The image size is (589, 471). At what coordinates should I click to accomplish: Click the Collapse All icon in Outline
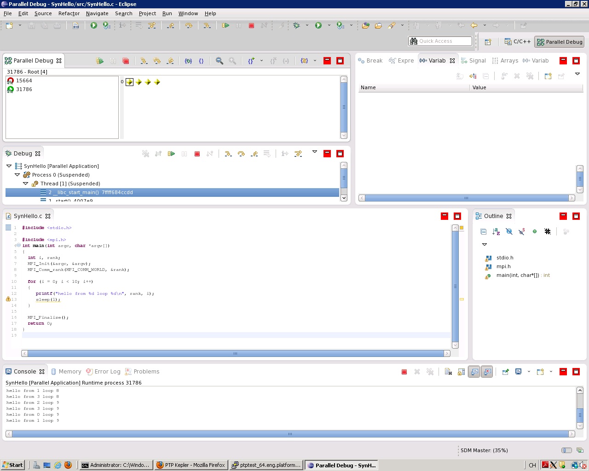[483, 232]
